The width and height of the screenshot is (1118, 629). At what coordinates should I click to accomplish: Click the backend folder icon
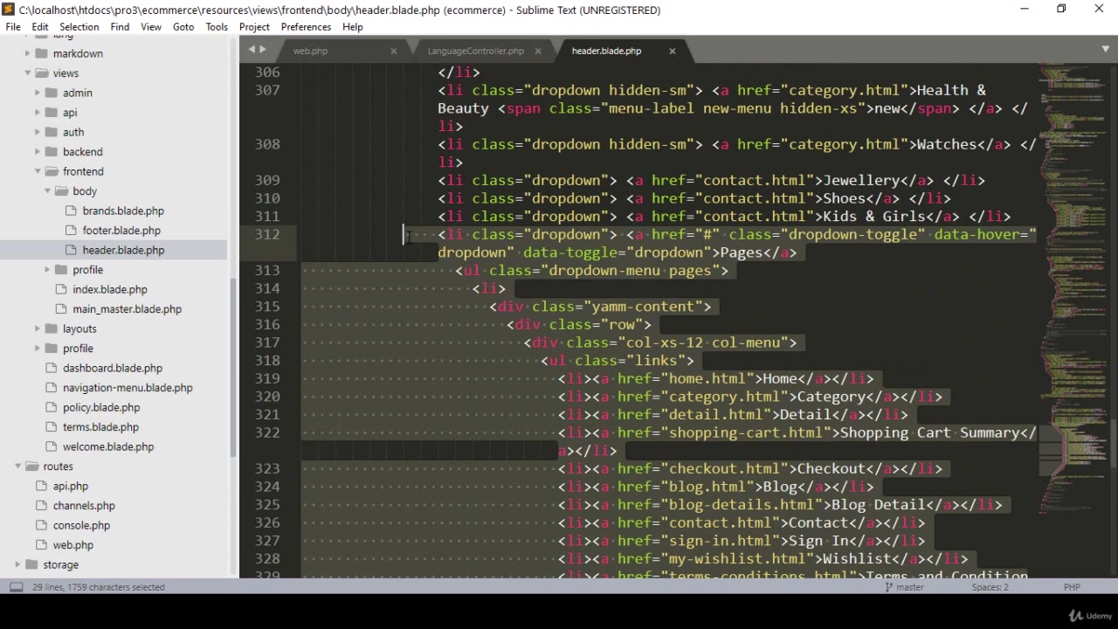[51, 152]
